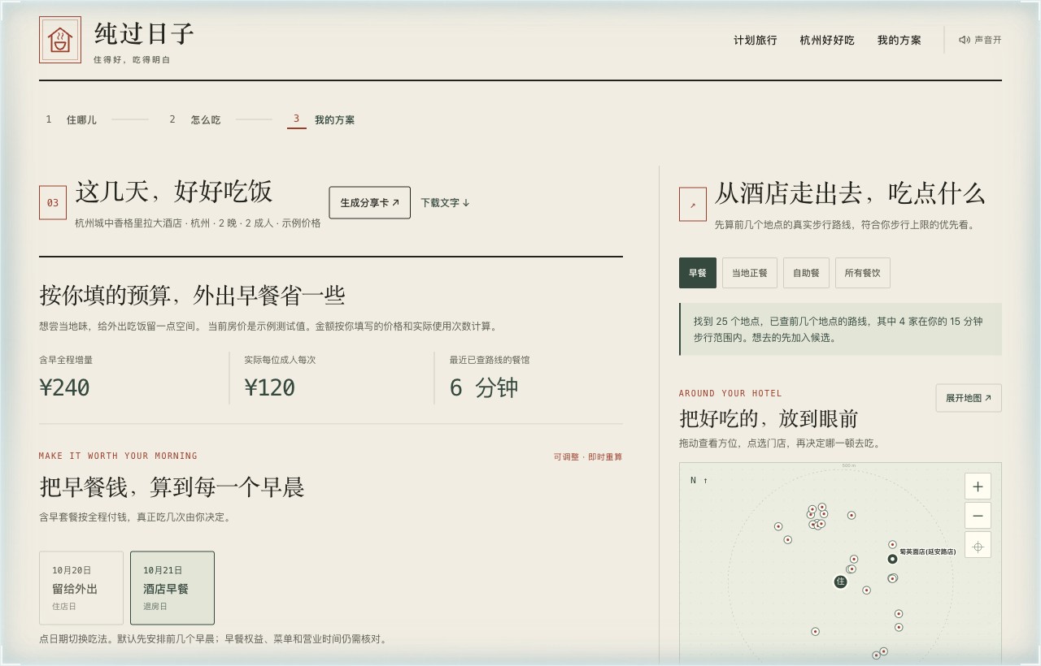Click the 可调整 · 即时重算 note

pyautogui.click(x=588, y=456)
